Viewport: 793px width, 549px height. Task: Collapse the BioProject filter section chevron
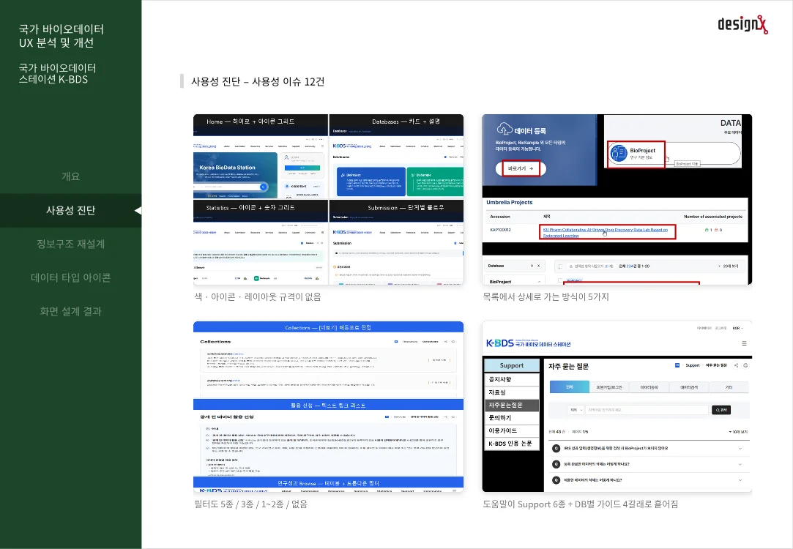(539, 282)
